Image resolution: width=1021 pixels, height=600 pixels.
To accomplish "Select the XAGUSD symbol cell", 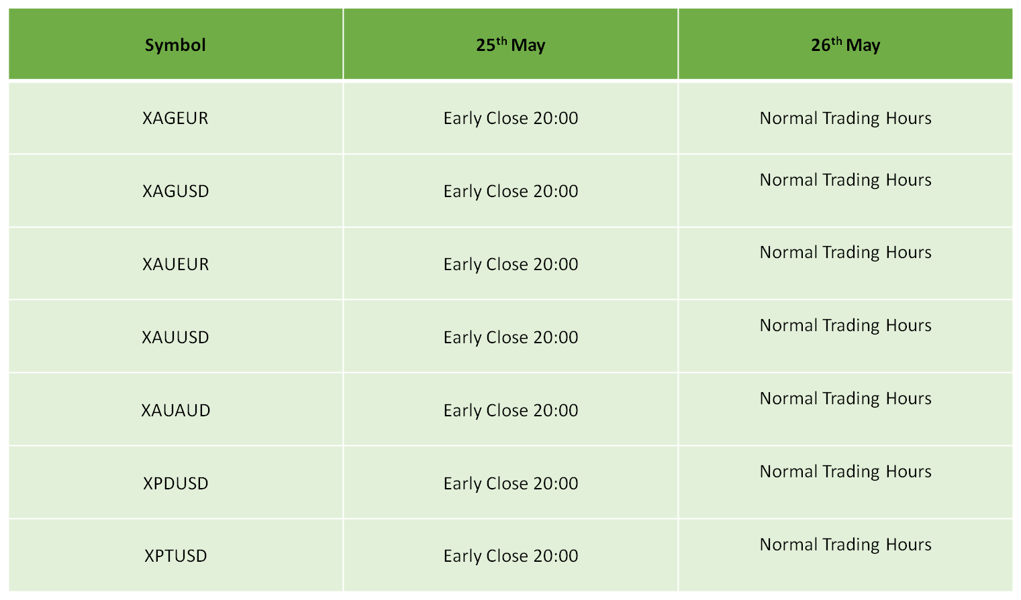I will tap(175, 191).
